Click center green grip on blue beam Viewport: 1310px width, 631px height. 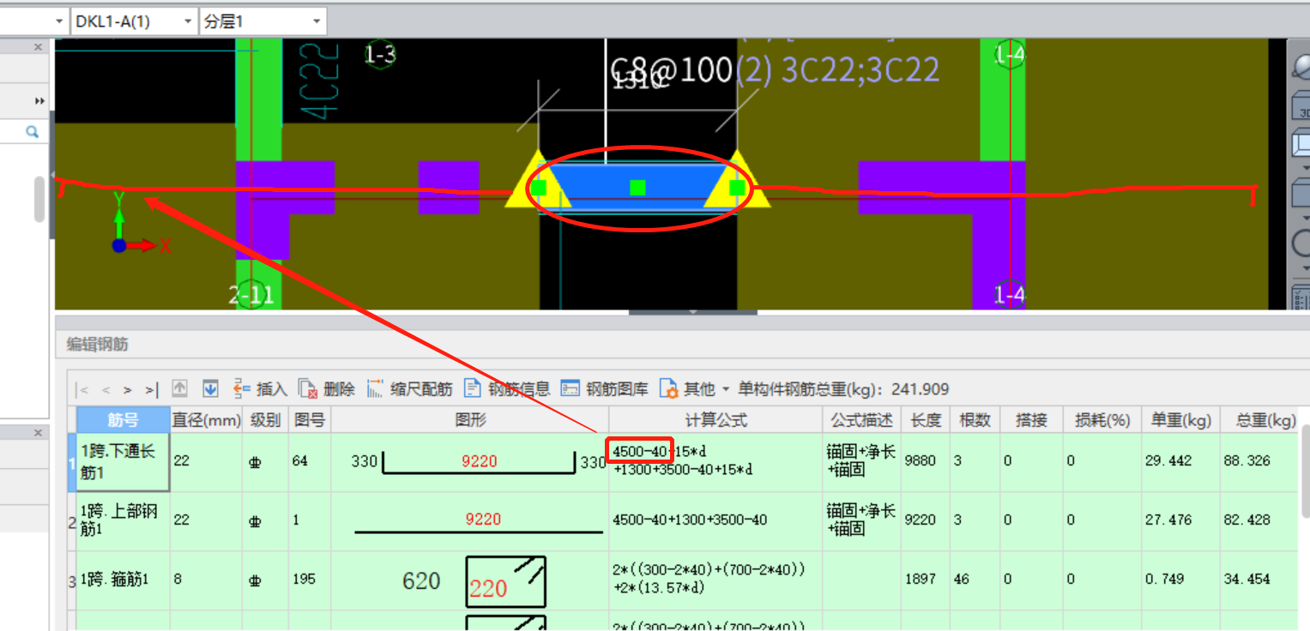[637, 188]
